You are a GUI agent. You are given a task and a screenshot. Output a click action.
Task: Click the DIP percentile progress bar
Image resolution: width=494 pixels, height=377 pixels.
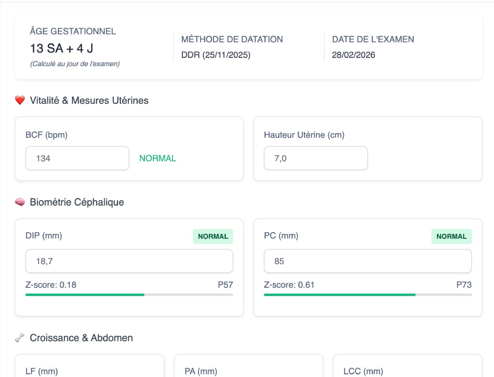[129, 295]
